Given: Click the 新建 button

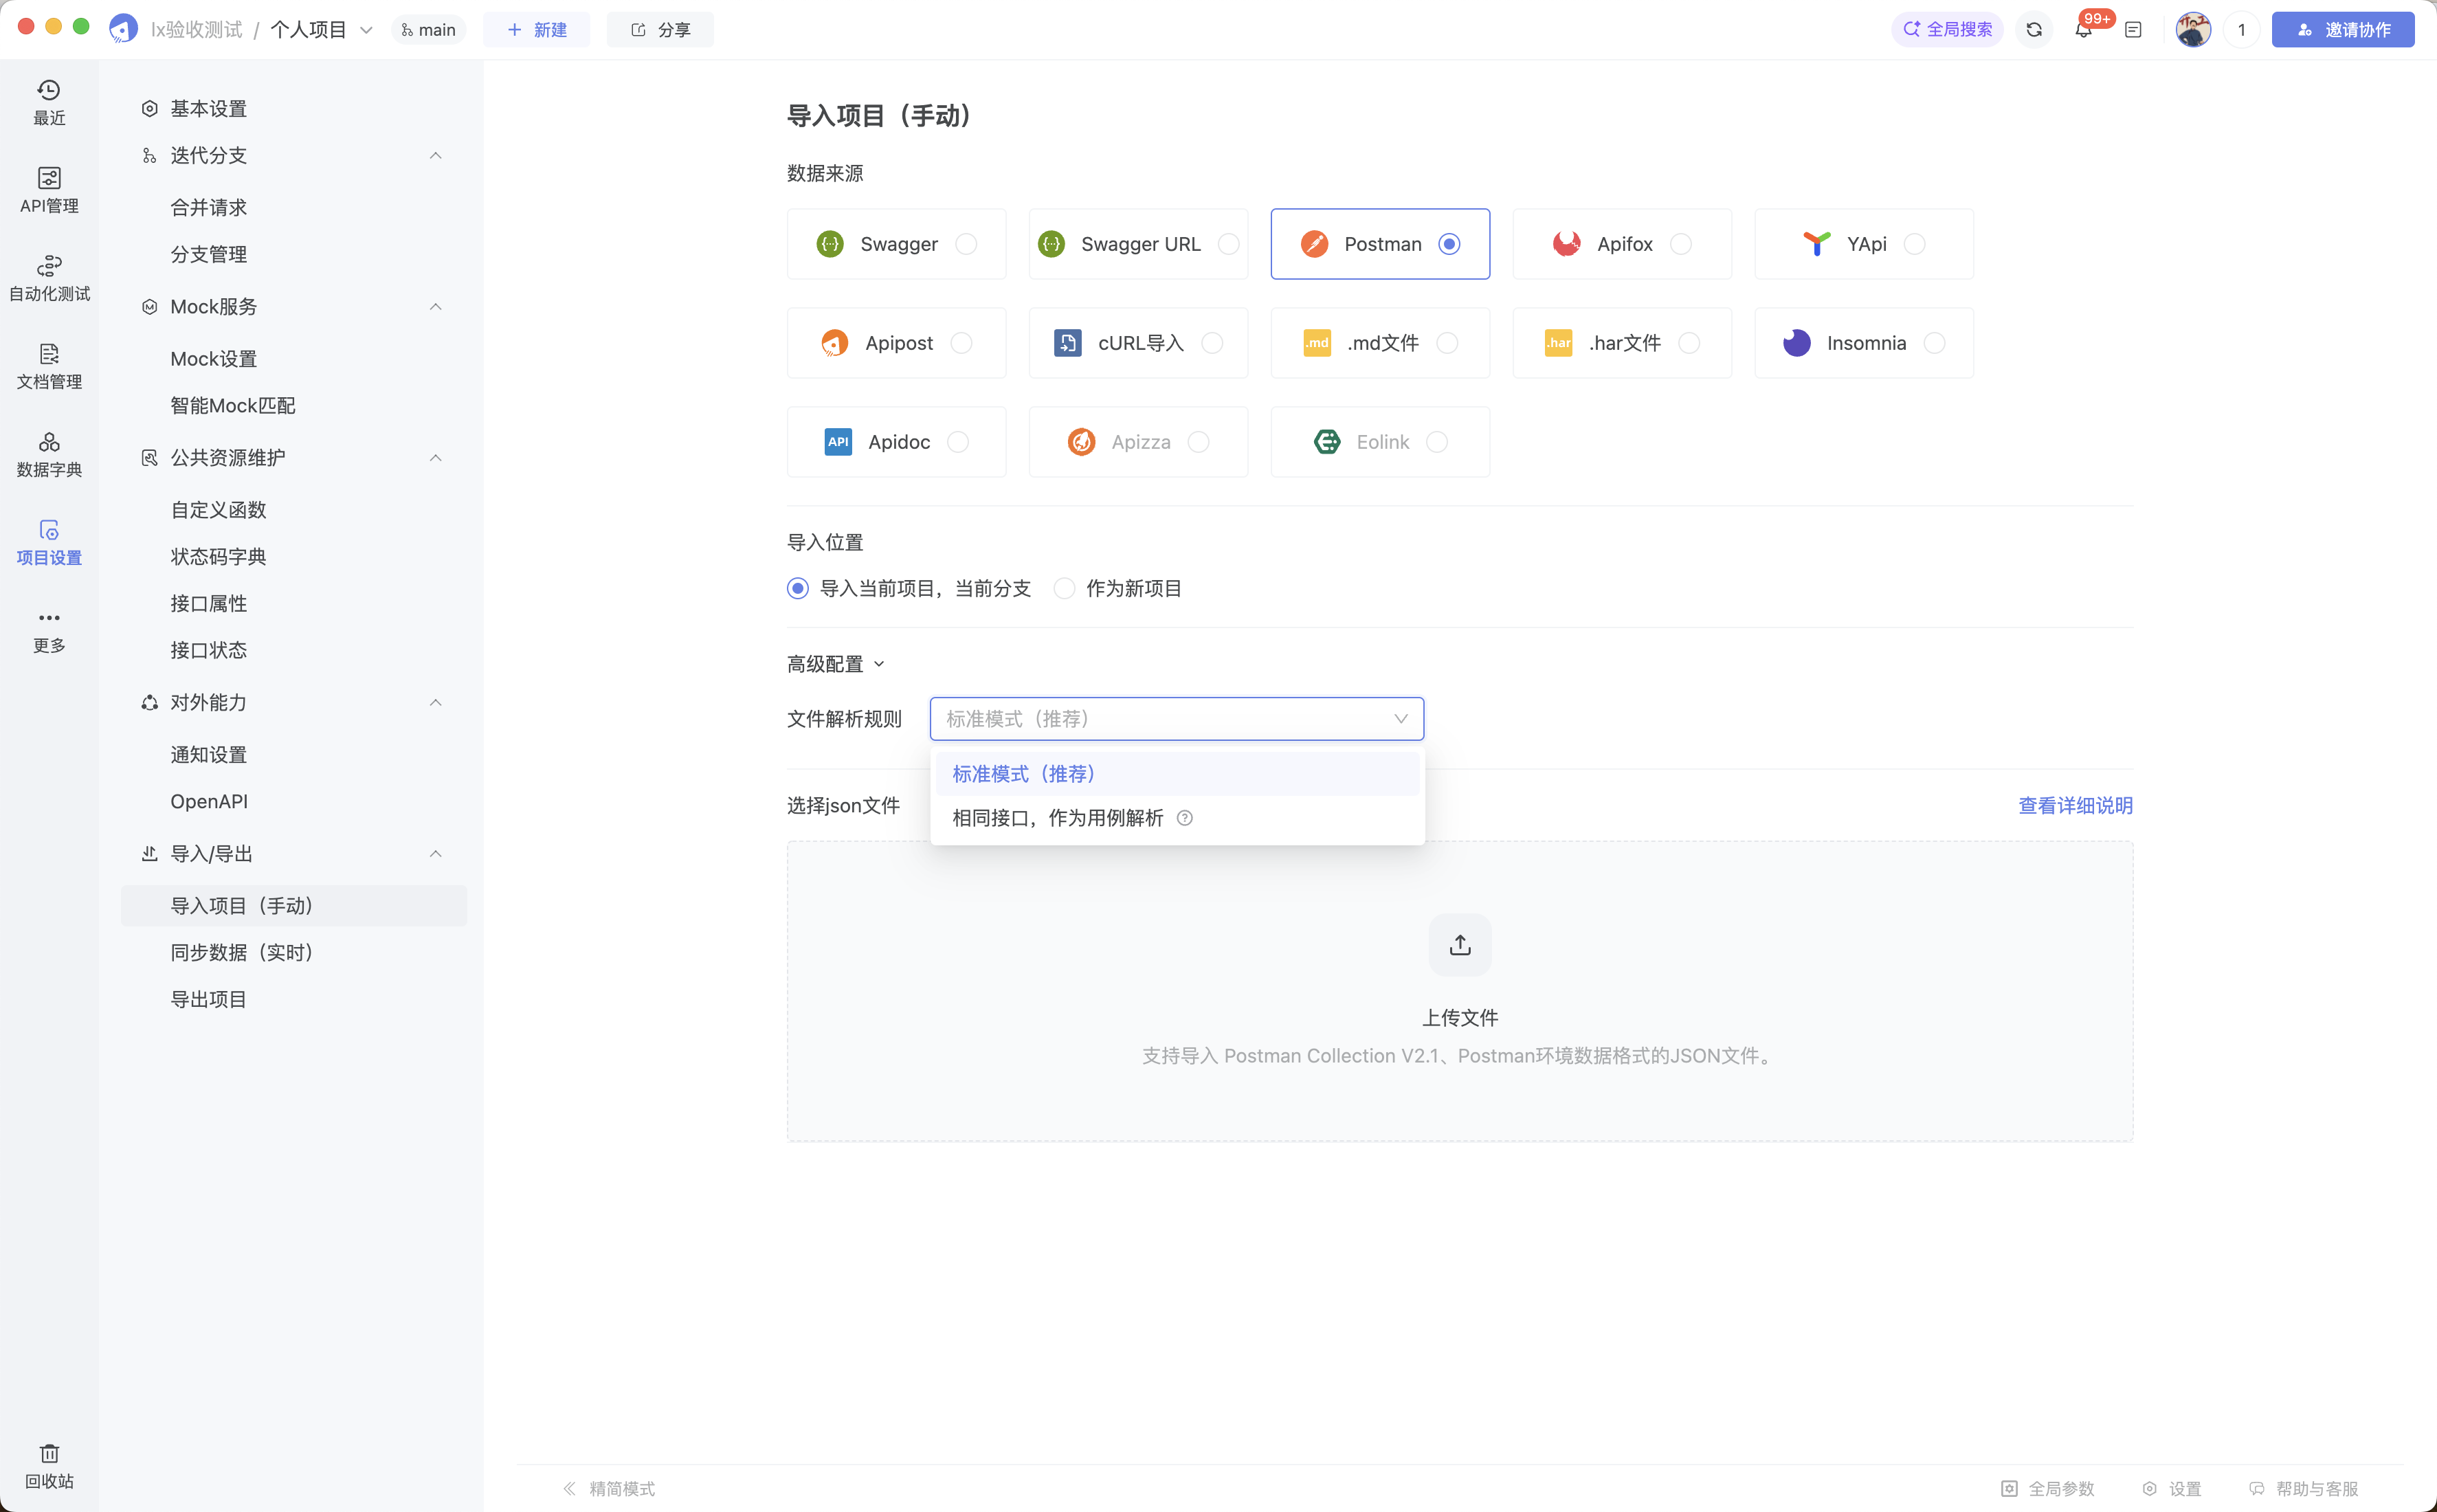Looking at the screenshot, I should (x=536, y=30).
